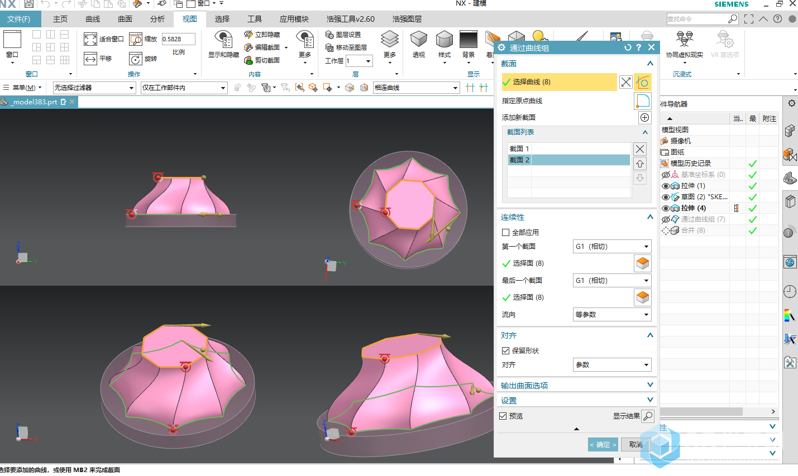Hide the 拉伸 (1) feature

tap(665, 186)
